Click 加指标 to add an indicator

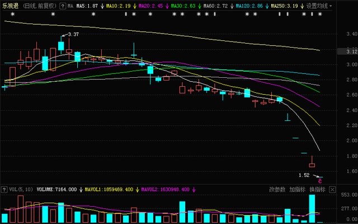pos(297,190)
